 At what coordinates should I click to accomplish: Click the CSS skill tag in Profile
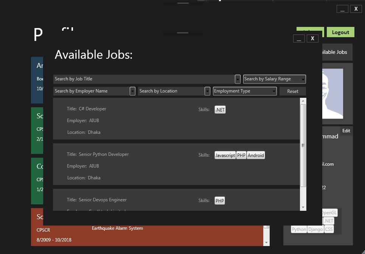pyautogui.click(x=329, y=229)
